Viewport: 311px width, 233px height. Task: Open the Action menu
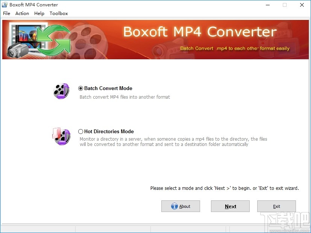(x=22, y=13)
